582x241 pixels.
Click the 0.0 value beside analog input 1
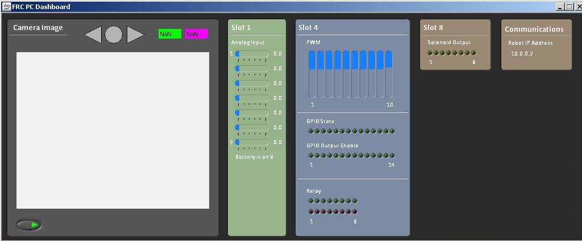(277, 54)
